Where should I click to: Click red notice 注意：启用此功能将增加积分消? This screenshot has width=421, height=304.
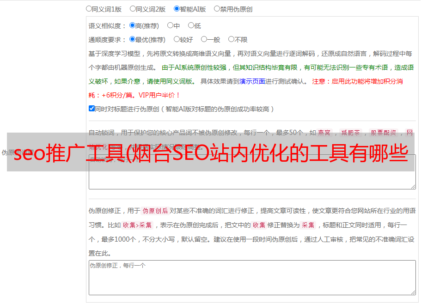tap(357, 81)
